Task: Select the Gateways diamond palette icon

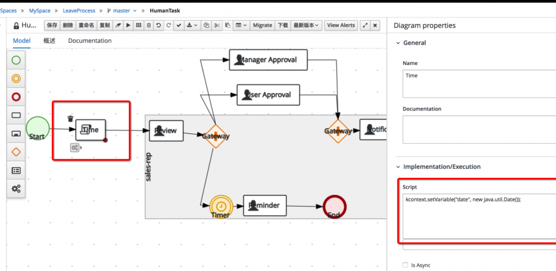Action: [x=16, y=152]
